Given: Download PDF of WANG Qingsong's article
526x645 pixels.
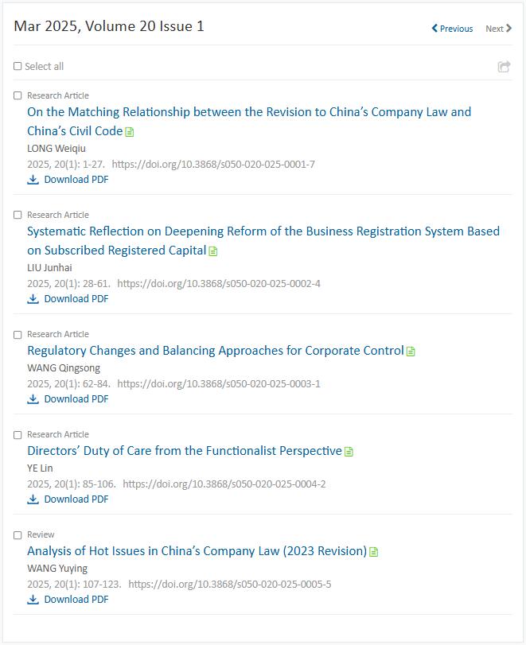Looking at the screenshot, I should tap(76, 399).
